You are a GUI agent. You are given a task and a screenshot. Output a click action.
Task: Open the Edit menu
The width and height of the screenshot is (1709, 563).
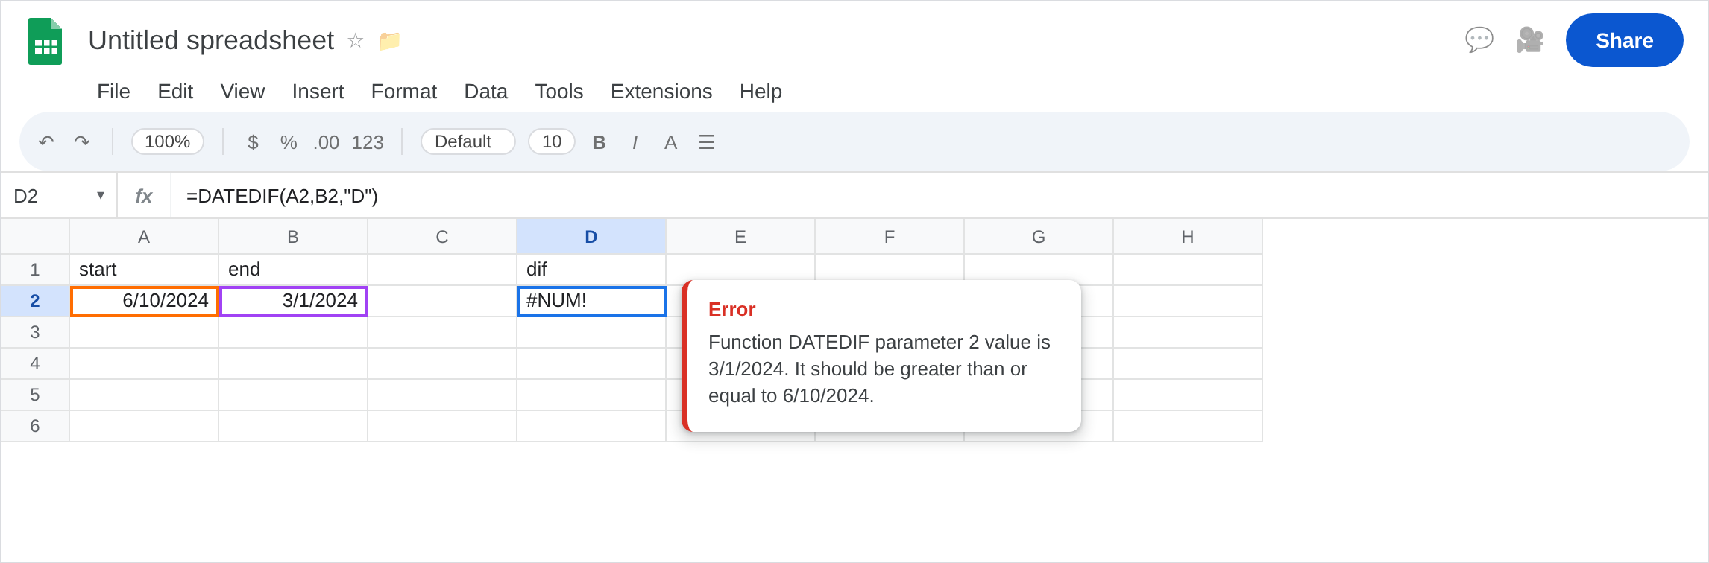point(175,92)
